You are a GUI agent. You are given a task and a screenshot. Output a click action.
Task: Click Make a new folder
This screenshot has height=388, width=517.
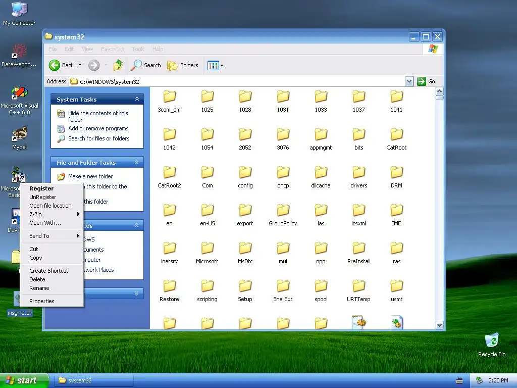(x=90, y=176)
